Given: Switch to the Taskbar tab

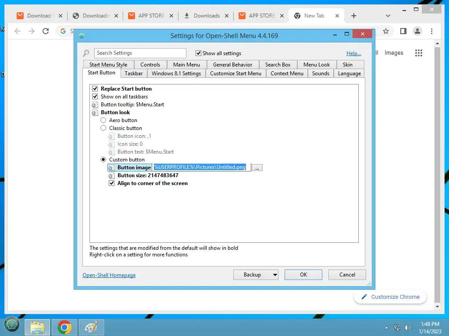Looking at the screenshot, I should (133, 73).
